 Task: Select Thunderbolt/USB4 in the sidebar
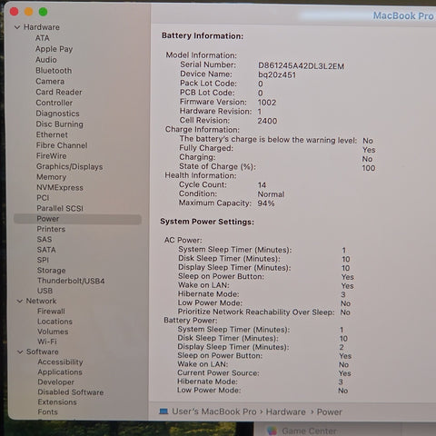pyautogui.click(x=71, y=281)
